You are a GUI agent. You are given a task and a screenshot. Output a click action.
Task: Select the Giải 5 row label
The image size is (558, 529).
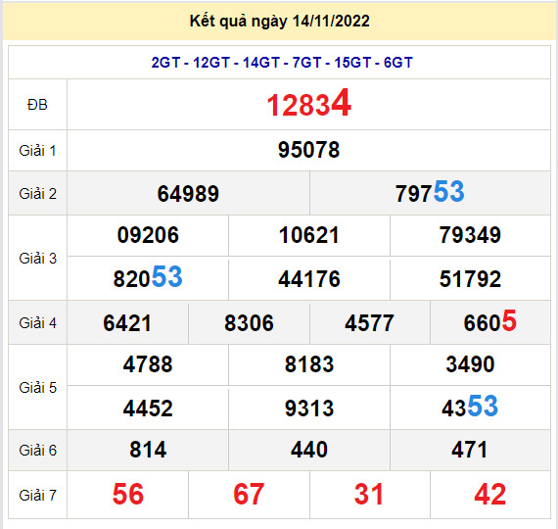(x=38, y=388)
